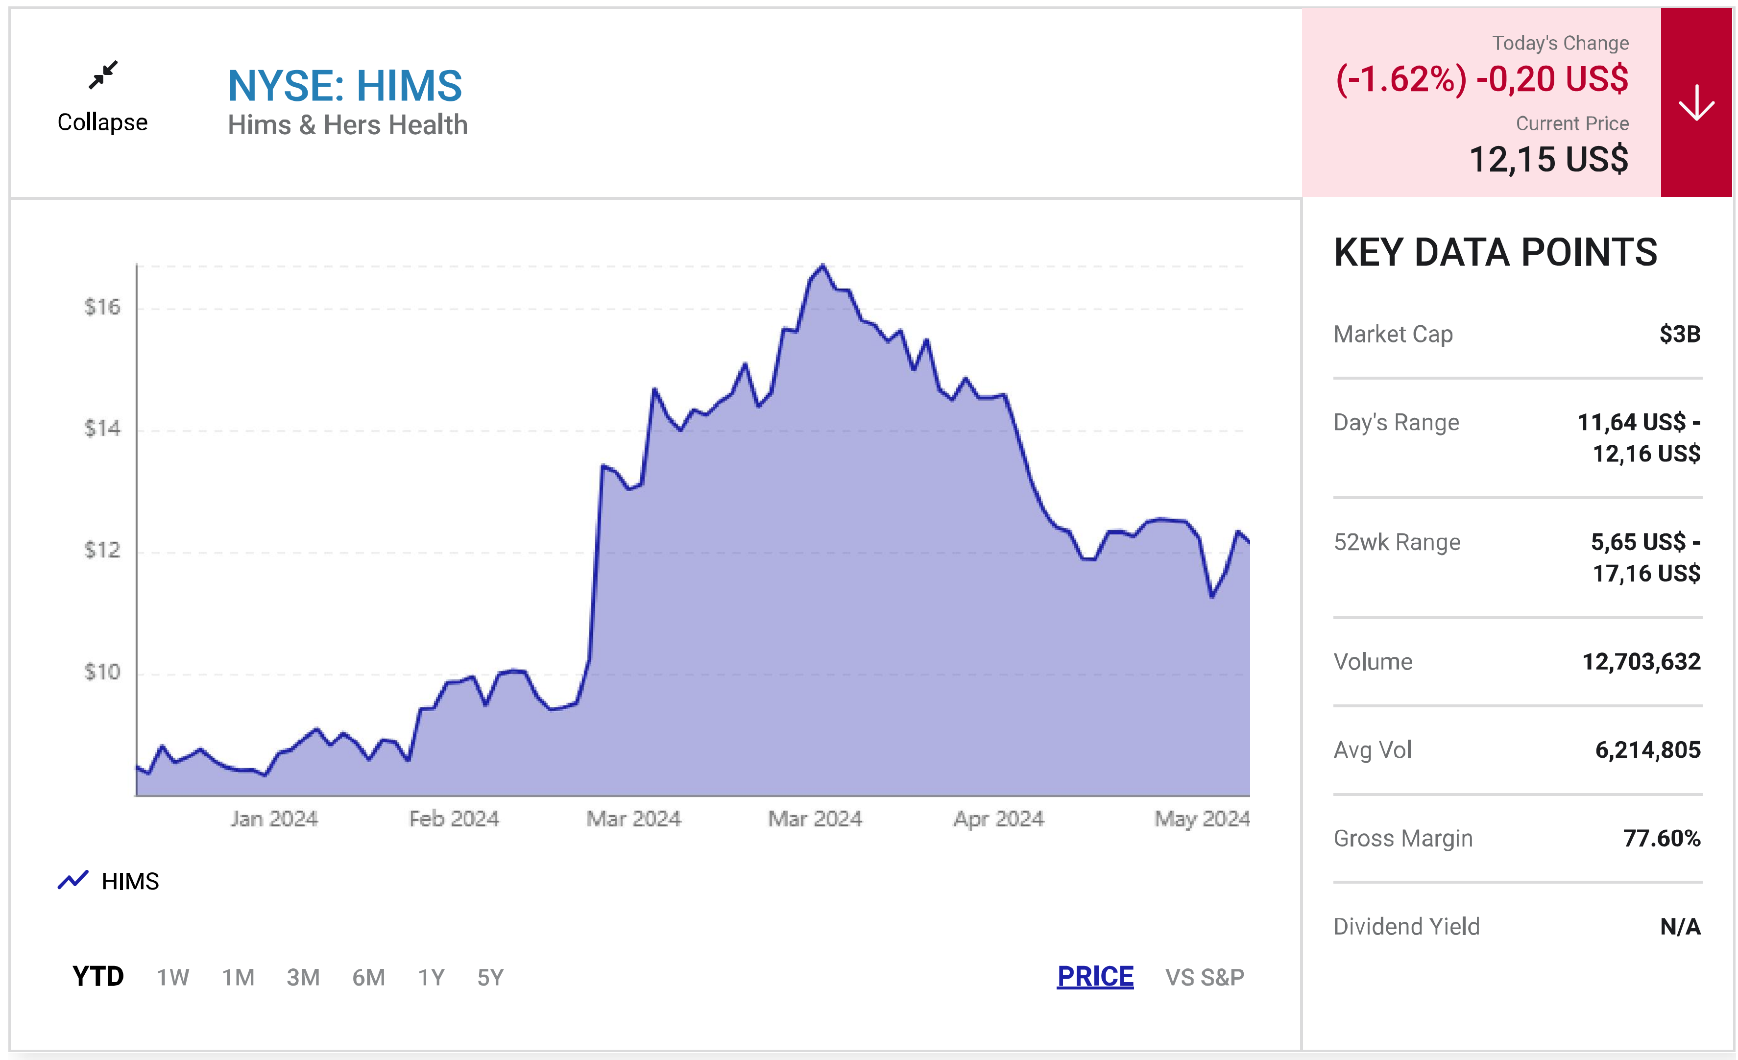Image resolution: width=1738 pixels, height=1060 pixels.
Task: Select the PRICE chart mode link
Action: [1095, 977]
